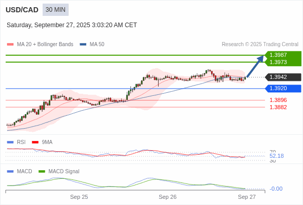
Task: Click the Sep 25 date axis marker
Action: (79, 197)
